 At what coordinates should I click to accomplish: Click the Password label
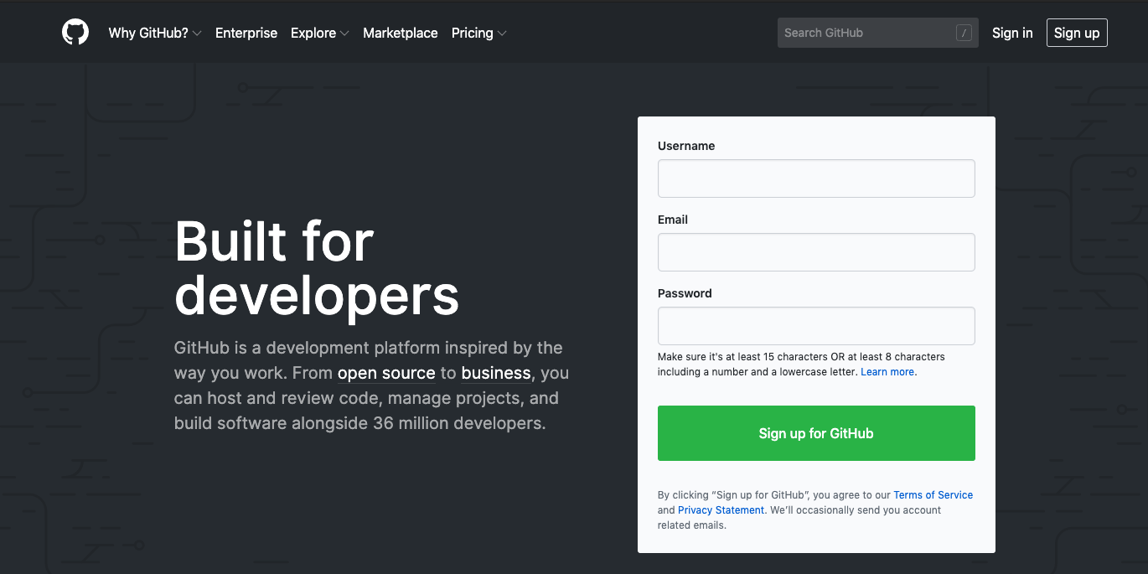685,293
